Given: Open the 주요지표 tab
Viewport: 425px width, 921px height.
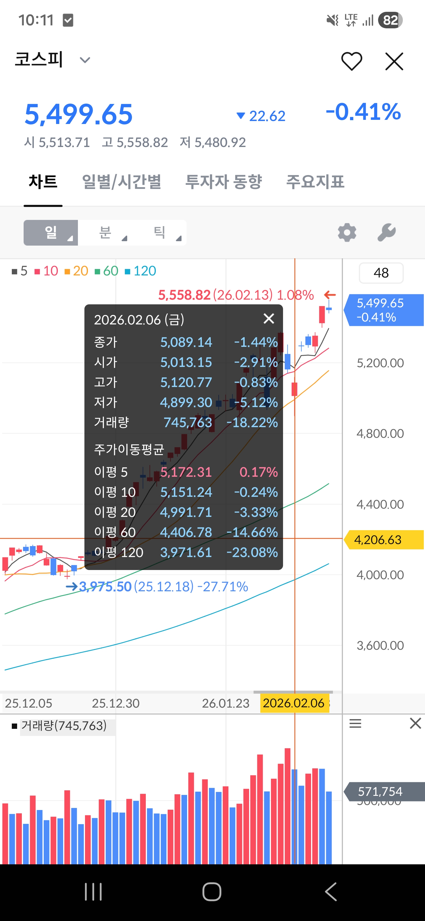Looking at the screenshot, I should click(x=315, y=182).
